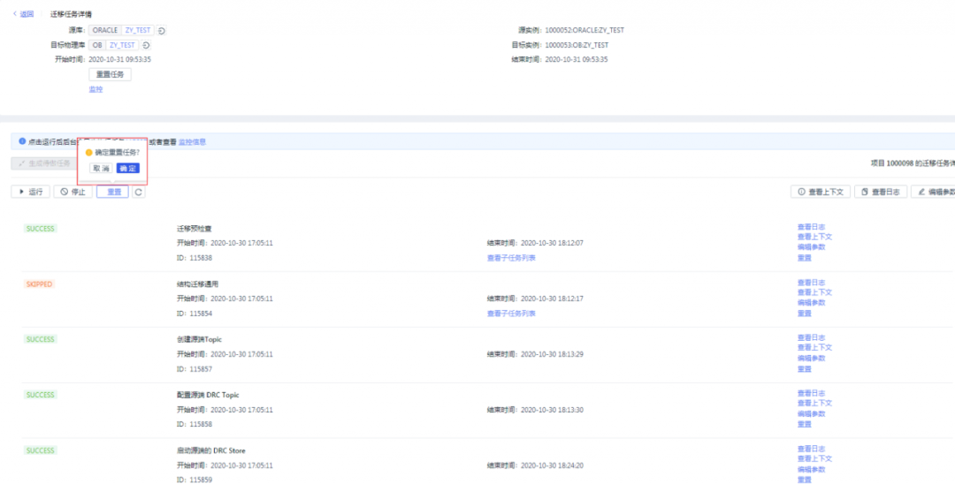Image resolution: width=955 pixels, height=484 pixels.
Task: View subtask list for 结构迁移通用
Action: [511, 314]
